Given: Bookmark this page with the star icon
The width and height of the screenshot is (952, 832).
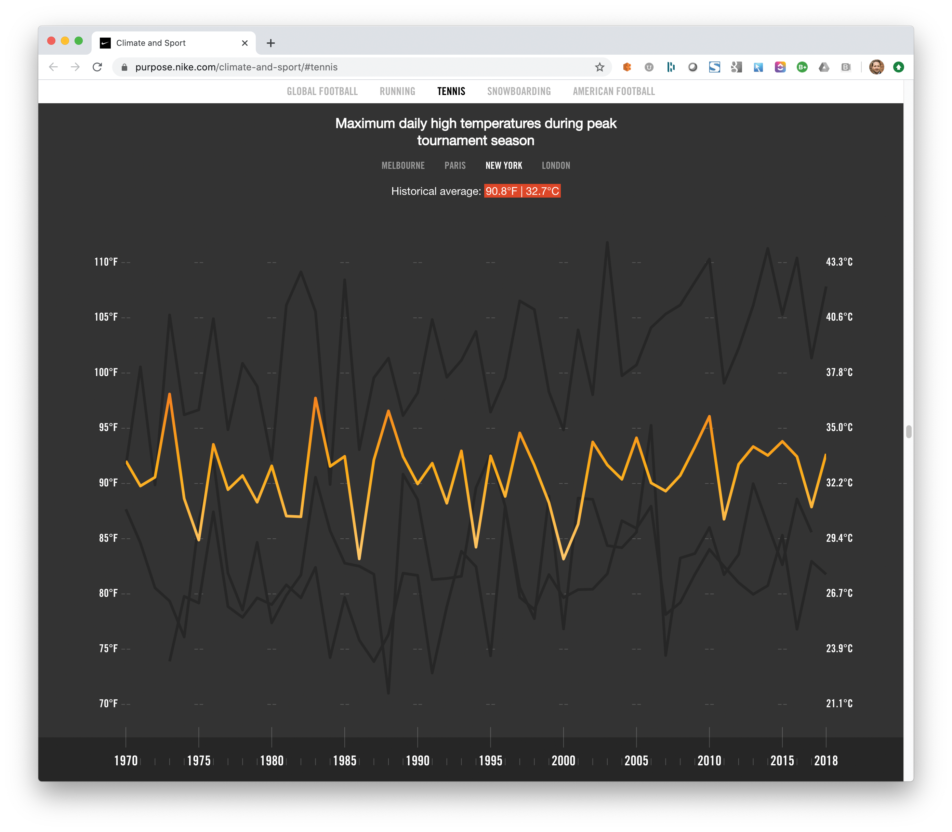Looking at the screenshot, I should 599,67.
